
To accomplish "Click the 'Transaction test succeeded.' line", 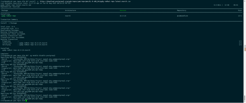I will [x=13, y=38].
